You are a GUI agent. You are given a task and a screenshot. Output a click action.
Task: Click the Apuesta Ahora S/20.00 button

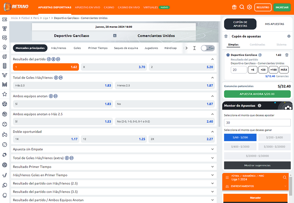(x=257, y=94)
